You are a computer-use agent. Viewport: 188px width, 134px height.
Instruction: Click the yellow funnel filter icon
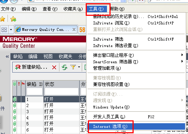(73, 67)
